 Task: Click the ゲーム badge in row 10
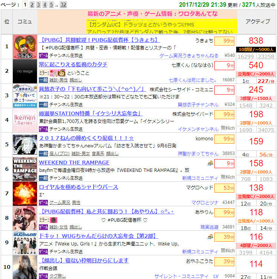[43, 276]
